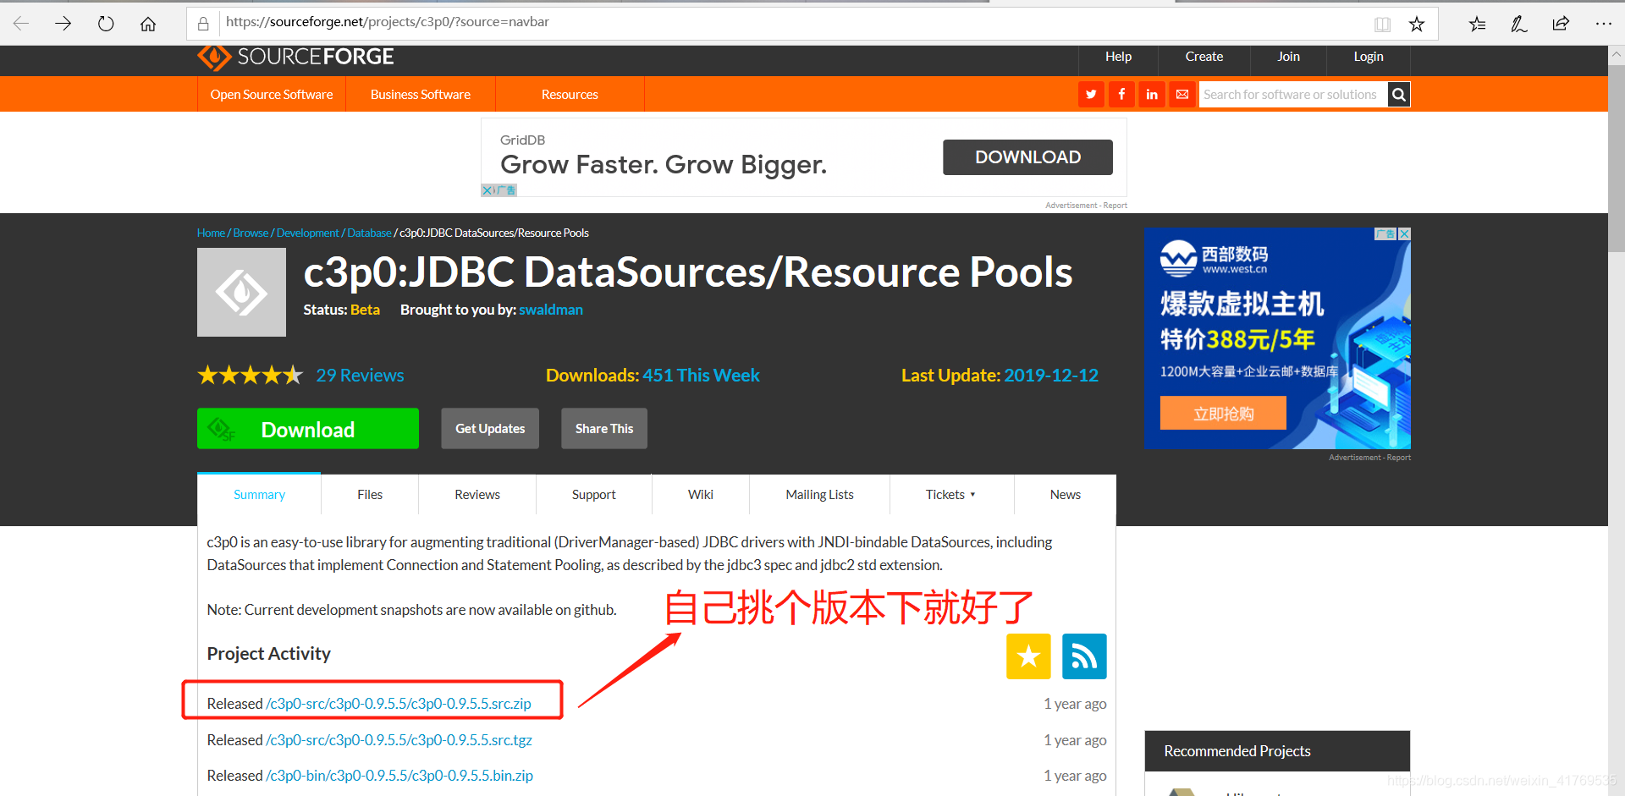Image resolution: width=1625 pixels, height=796 pixels.
Task: Click the Get Updates button
Action: click(490, 429)
